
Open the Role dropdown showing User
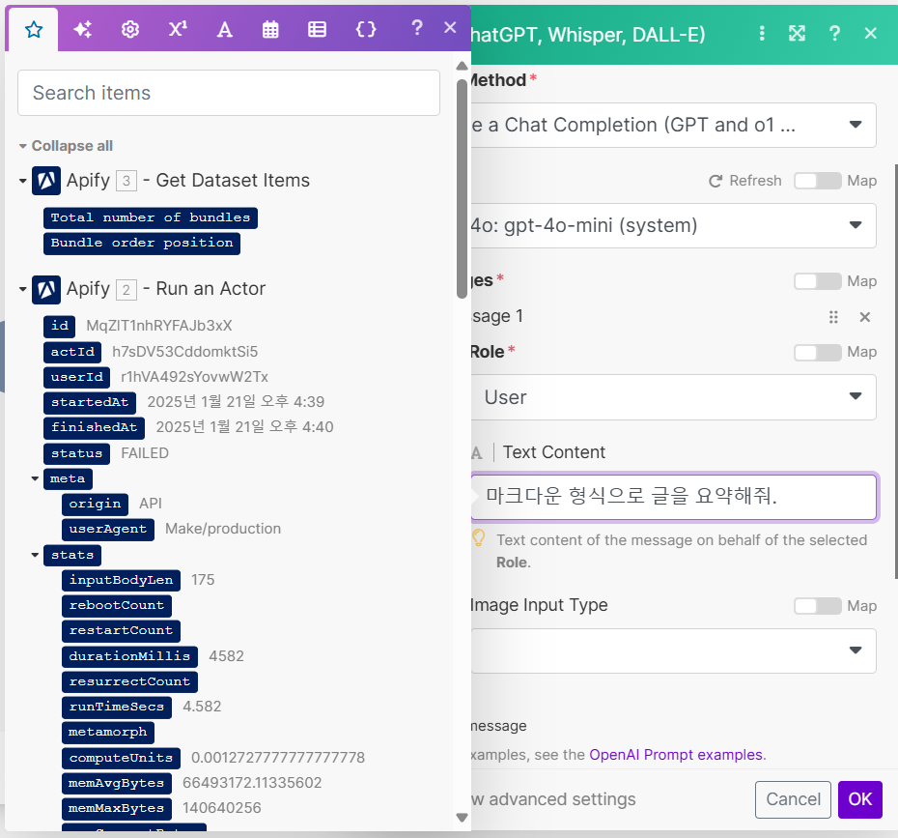tap(674, 397)
